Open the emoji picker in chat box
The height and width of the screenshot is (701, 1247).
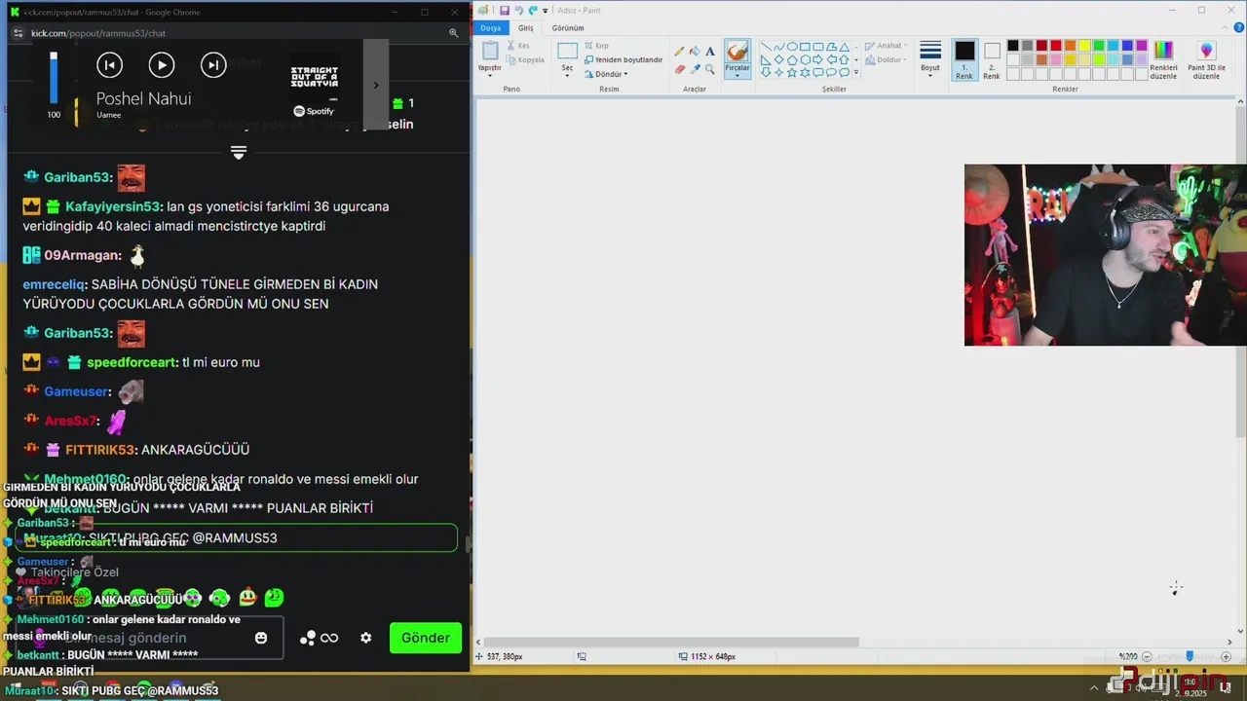pyautogui.click(x=261, y=638)
